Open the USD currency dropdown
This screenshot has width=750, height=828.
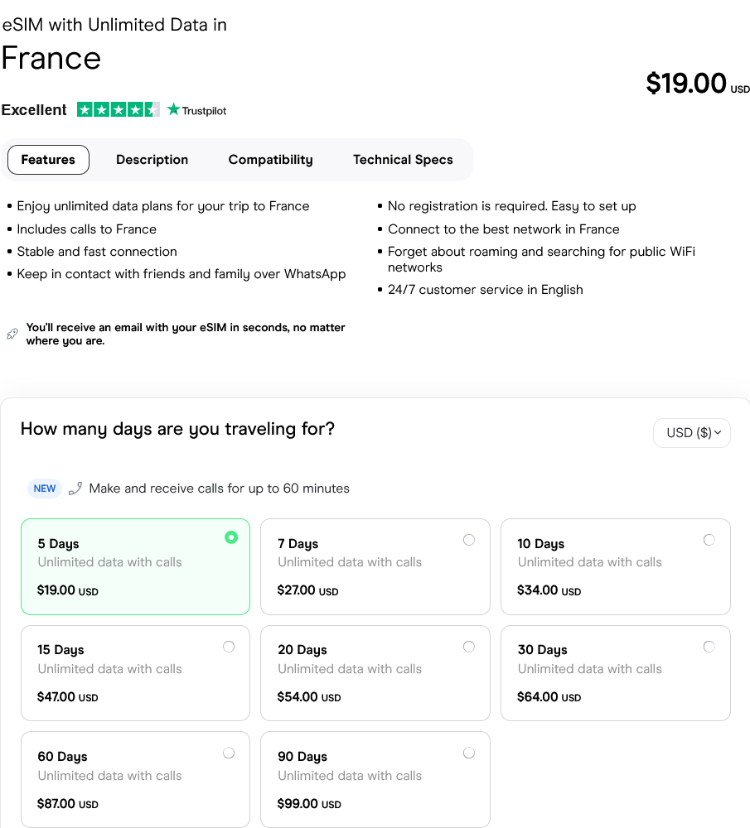coord(692,432)
